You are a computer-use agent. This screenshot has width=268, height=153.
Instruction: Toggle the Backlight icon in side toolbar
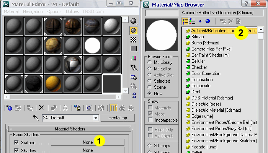coord(134,30)
